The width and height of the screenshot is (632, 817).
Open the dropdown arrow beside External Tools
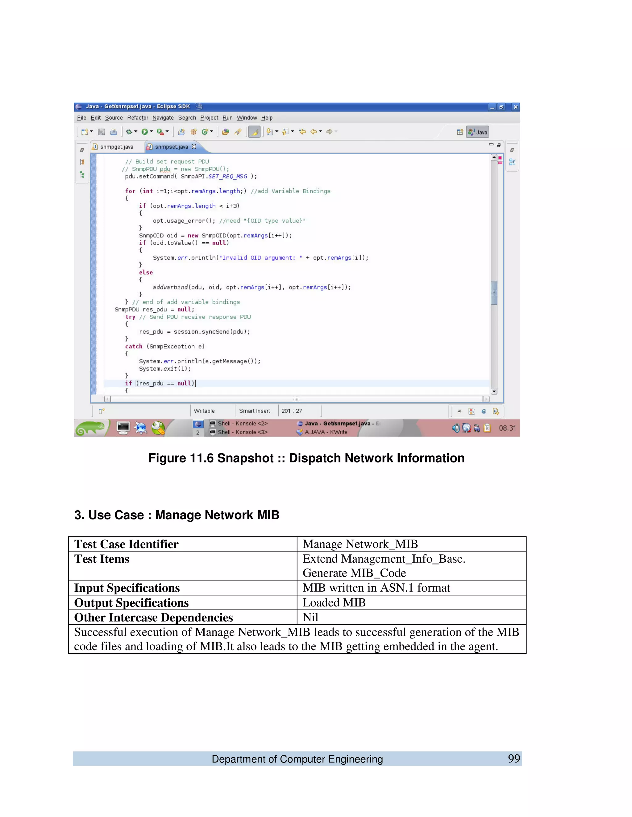(x=167, y=132)
